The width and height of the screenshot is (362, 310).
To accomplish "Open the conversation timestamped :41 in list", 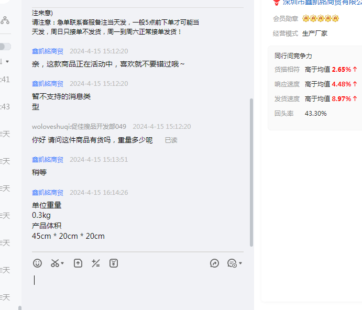I will click(x=5, y=80).
